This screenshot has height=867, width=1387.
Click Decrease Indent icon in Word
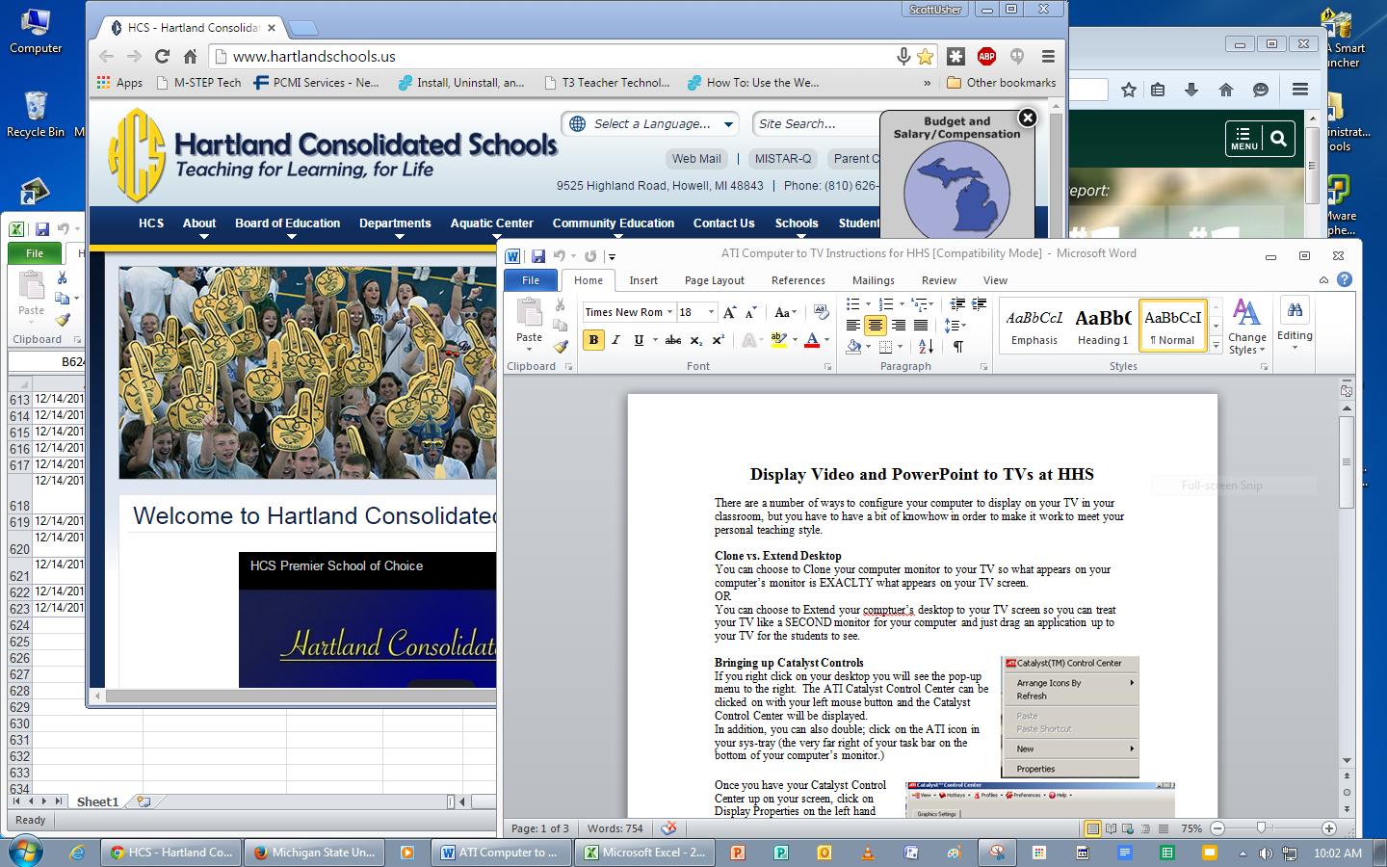(x=958, y=304)
